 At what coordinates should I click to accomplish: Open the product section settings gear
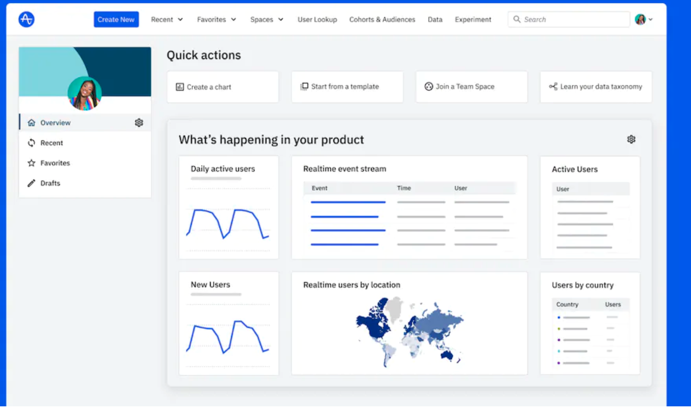pyautogui.click(x=631, y=139)
